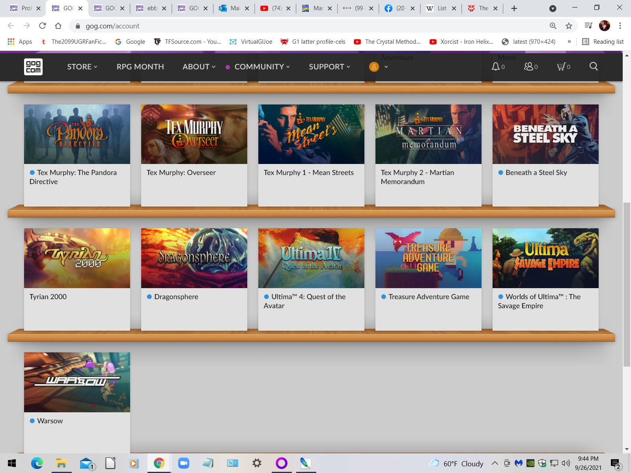Click the browser back arrow

11,26
